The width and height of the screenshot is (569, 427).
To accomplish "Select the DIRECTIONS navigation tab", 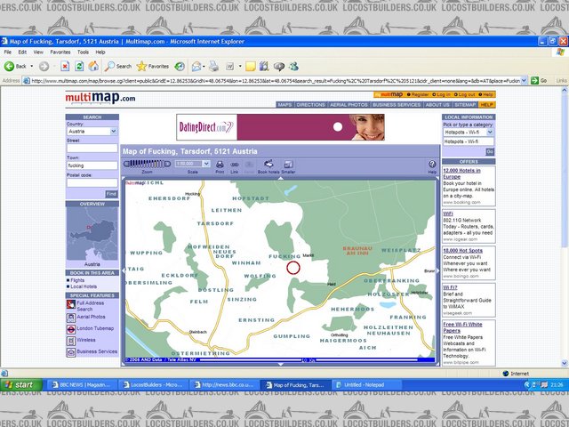I will 311,104.
